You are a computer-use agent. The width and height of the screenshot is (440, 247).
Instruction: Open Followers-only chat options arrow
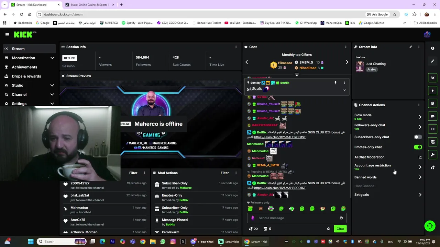click(420, 127)
